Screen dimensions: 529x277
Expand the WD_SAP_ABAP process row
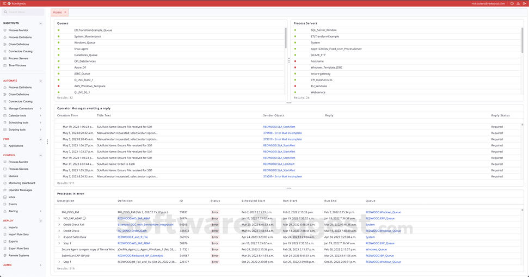point(59,218)
